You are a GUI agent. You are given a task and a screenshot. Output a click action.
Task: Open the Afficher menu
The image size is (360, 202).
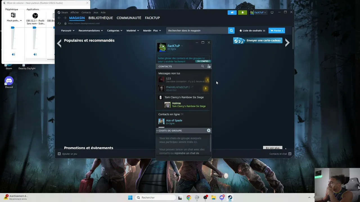75,12
